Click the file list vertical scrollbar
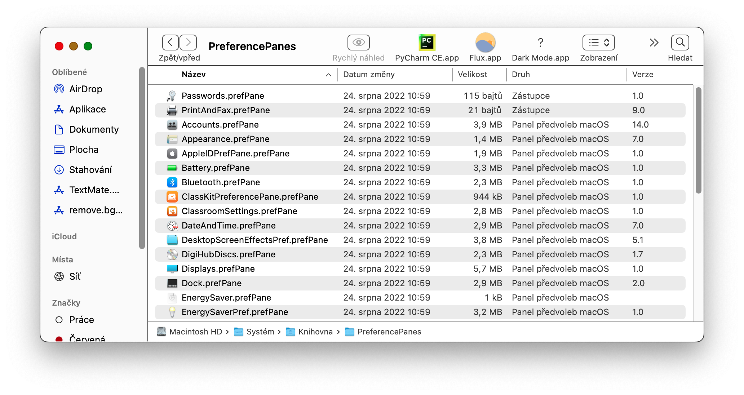 (x=698, y=141)
